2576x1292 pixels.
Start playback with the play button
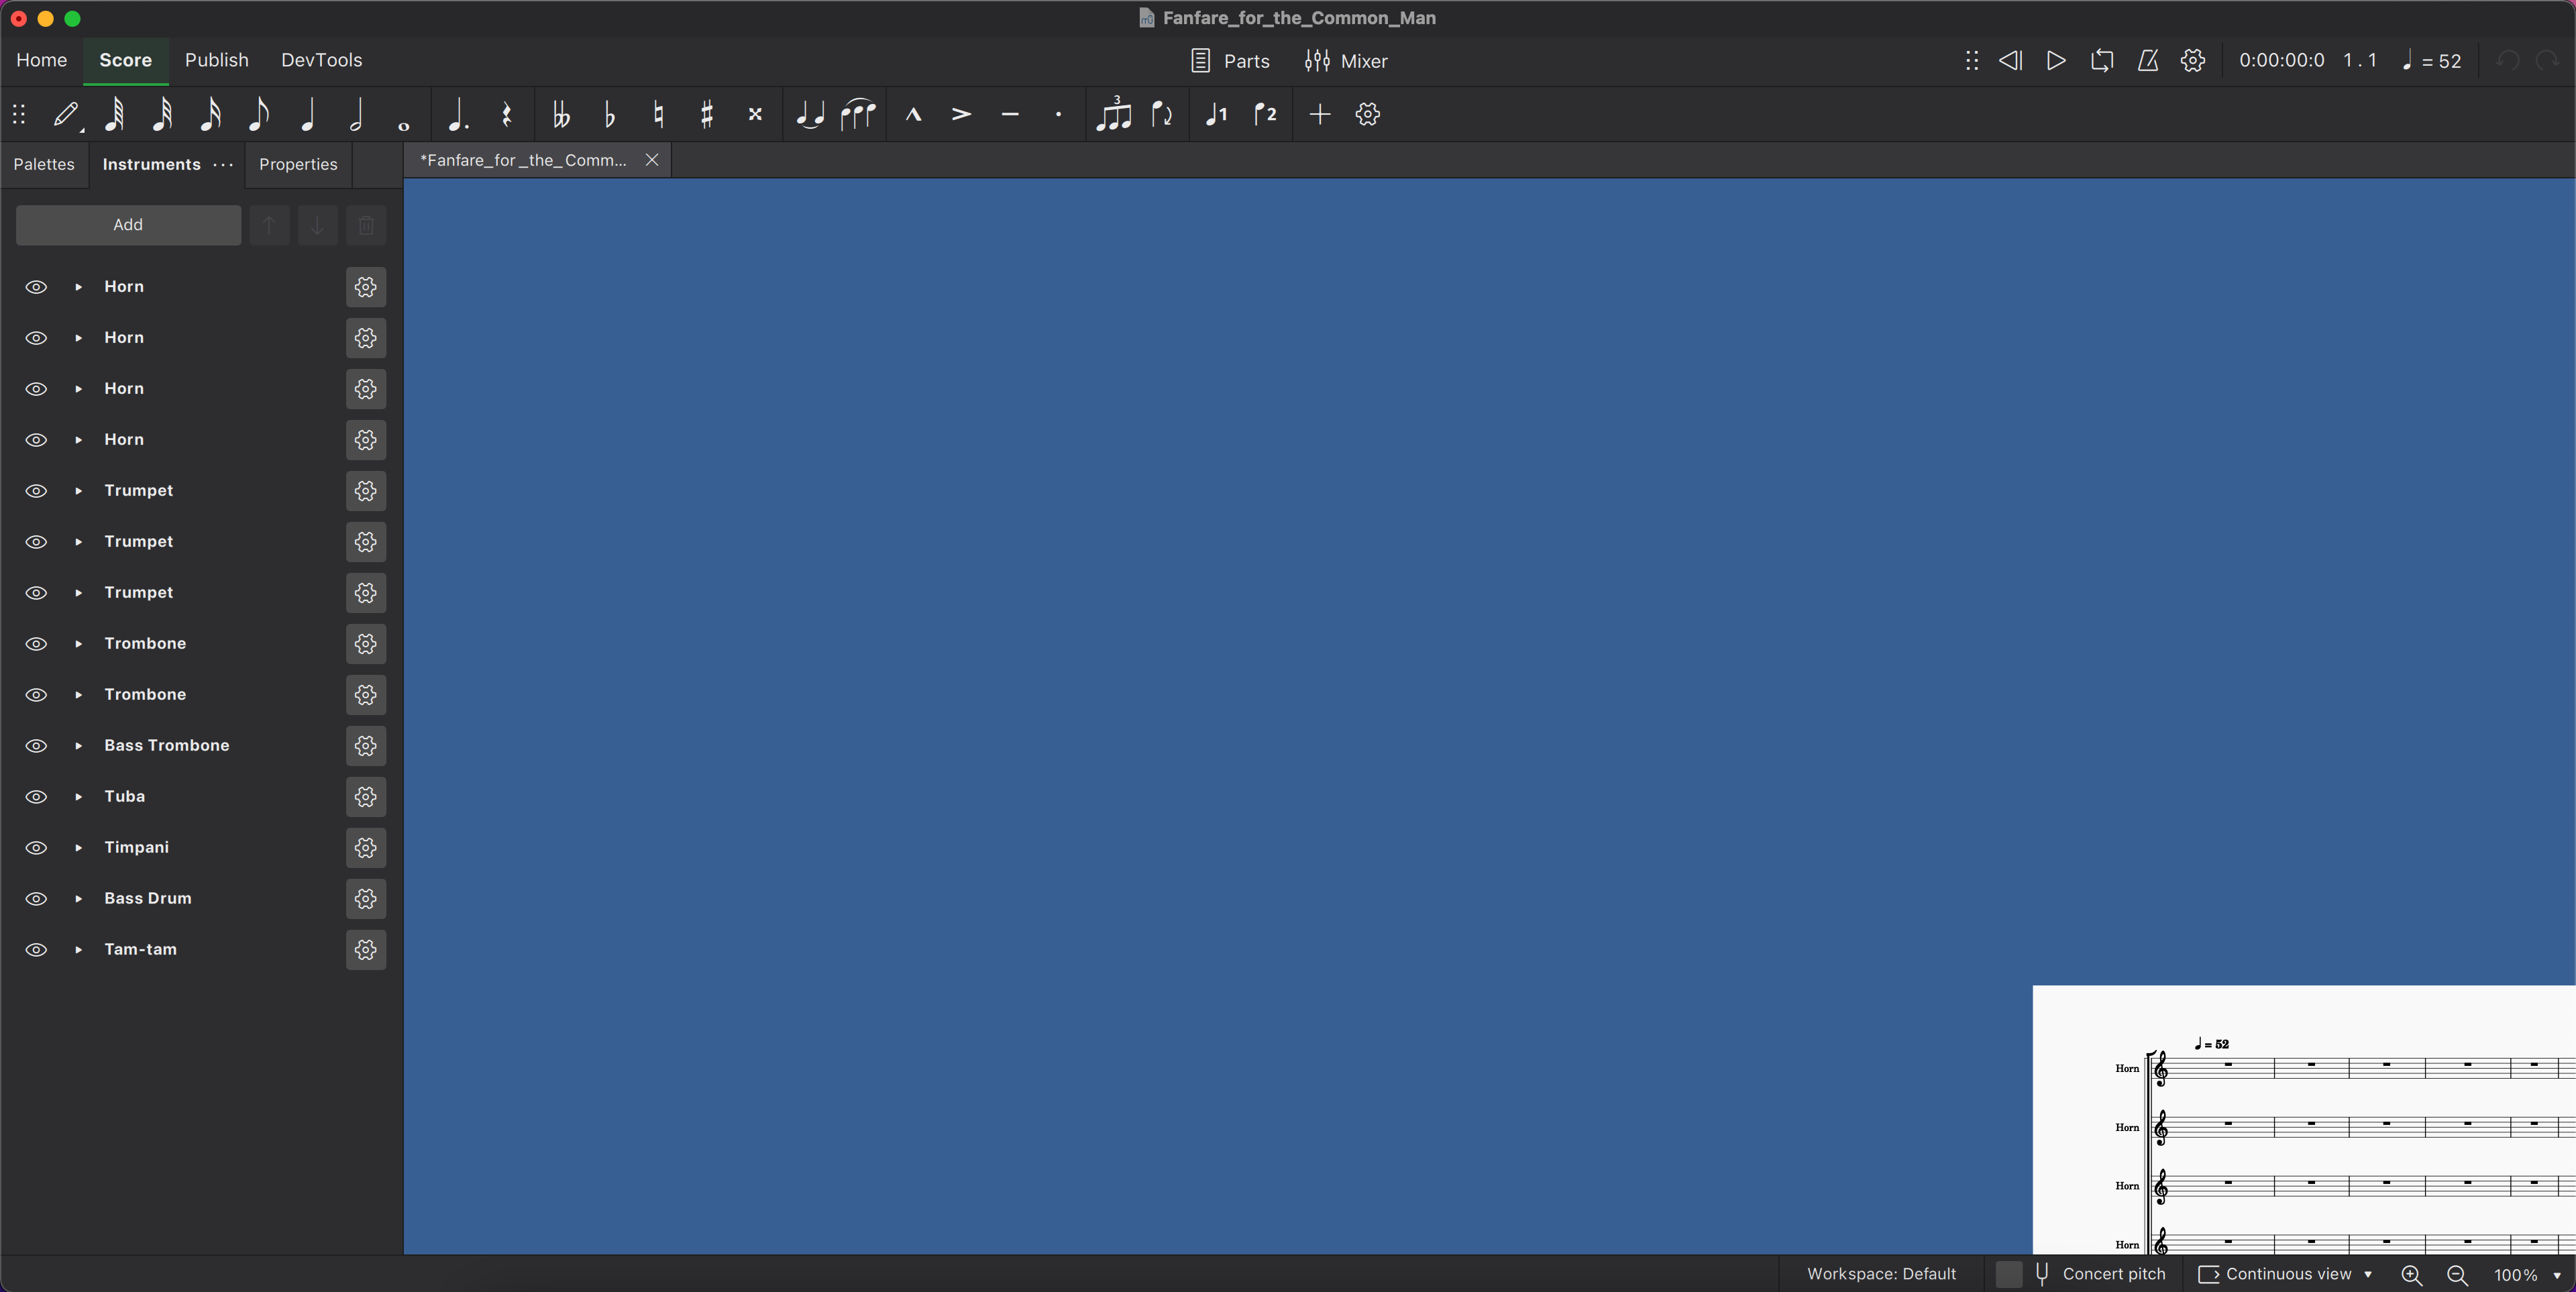coord(2055,60)
